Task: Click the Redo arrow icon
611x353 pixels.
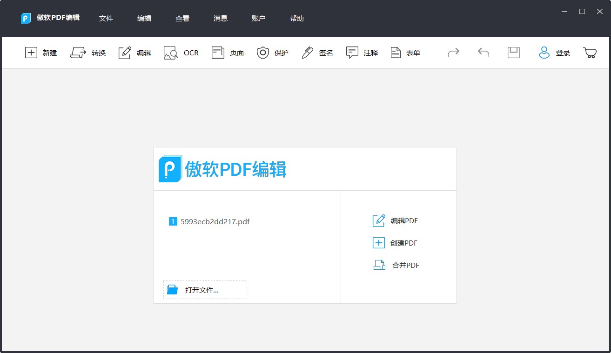Action: coord(453,53)
